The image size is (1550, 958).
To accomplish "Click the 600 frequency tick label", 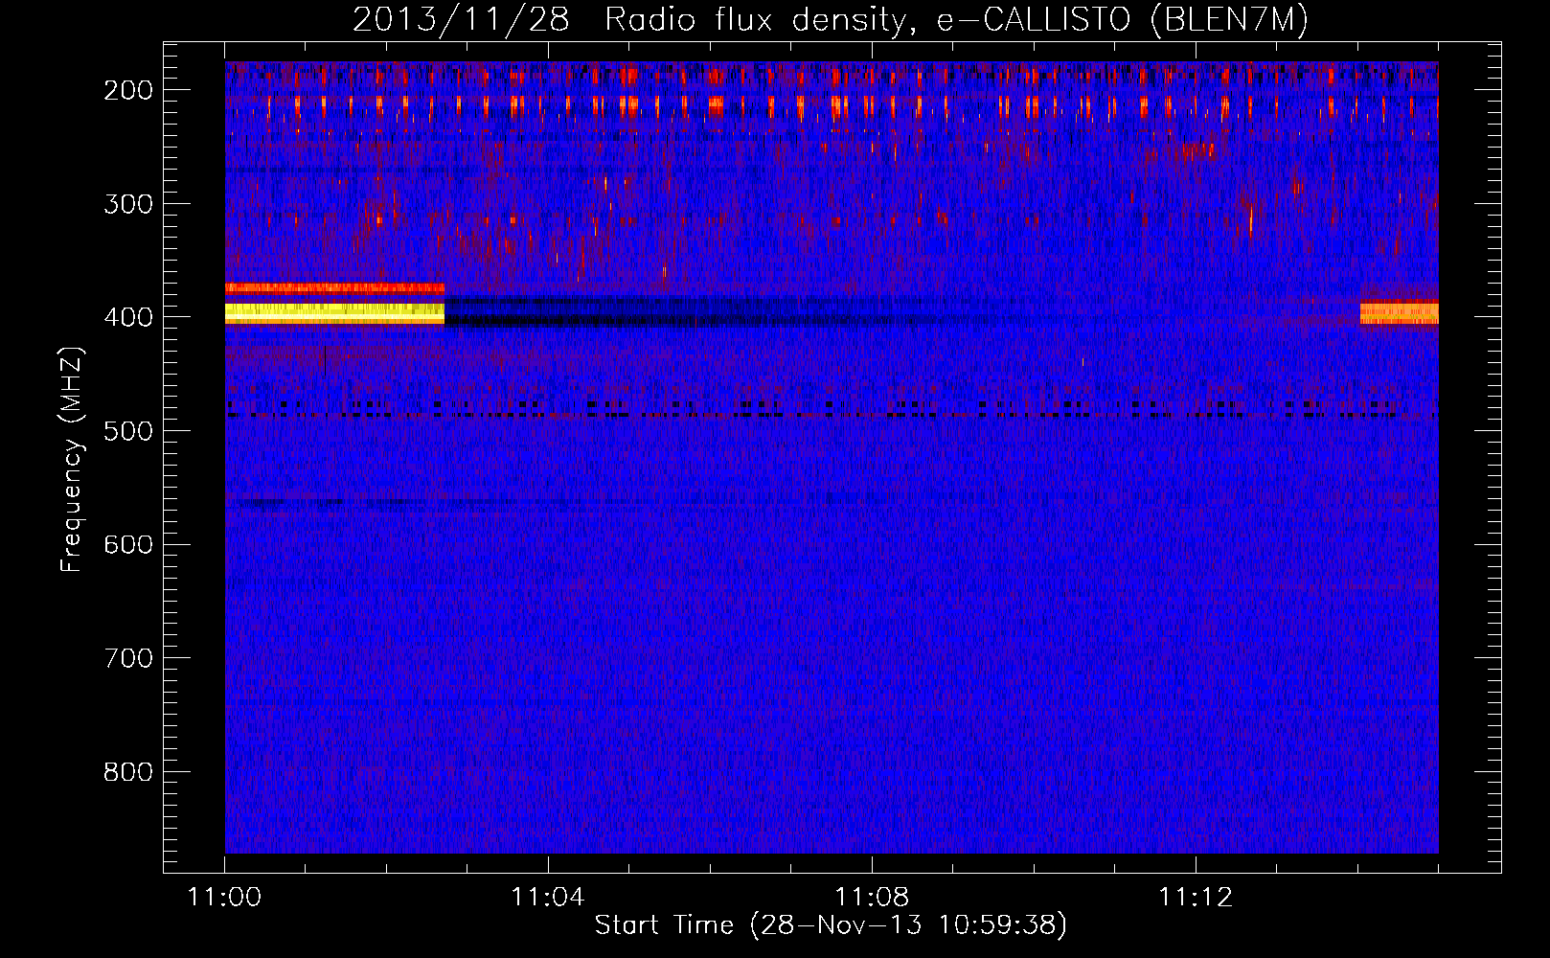I will [x=128, y=544].
